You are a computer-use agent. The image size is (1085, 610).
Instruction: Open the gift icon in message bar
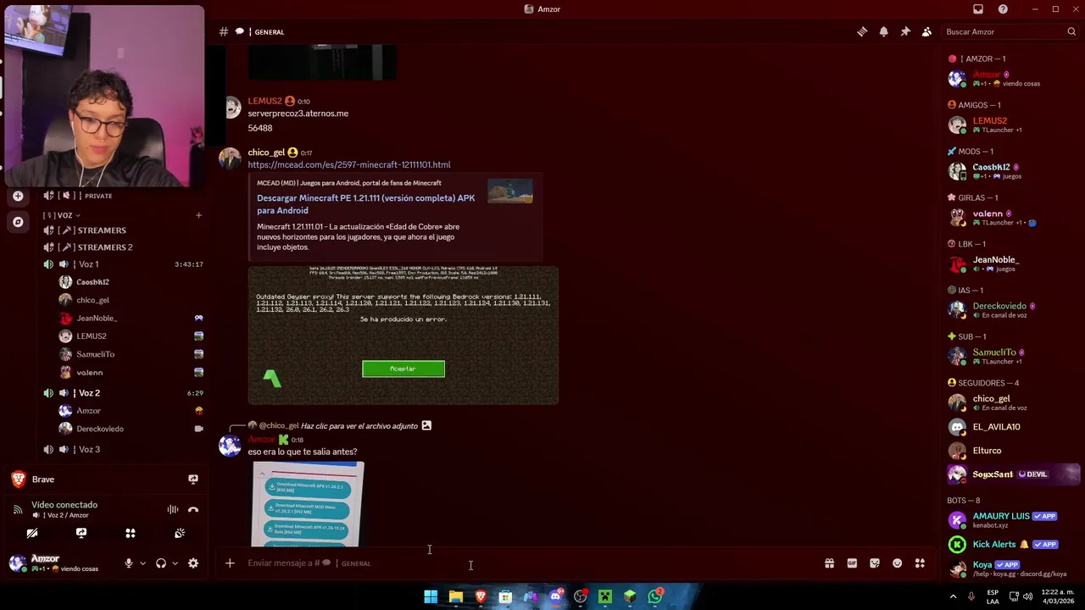coord(829,563)
